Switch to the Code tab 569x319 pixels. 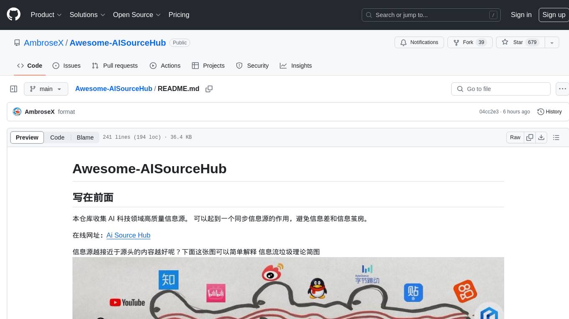click(x=30, y=66)
